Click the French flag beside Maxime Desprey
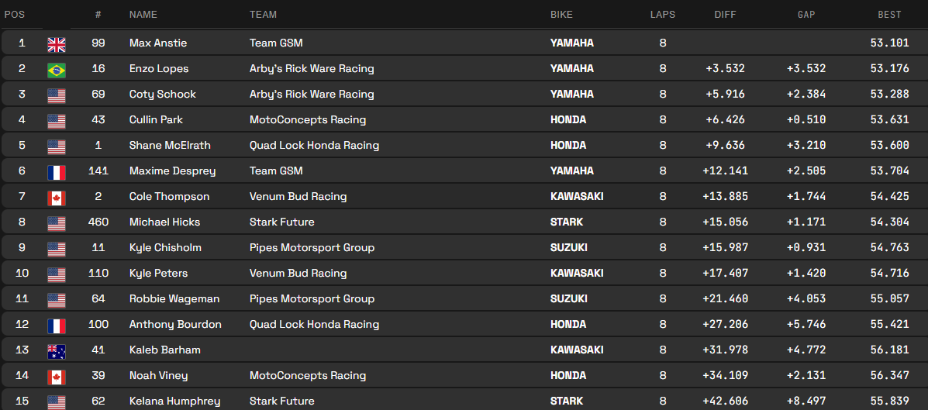The width and height of the screenshot is (928, 410). click(57, 172)
